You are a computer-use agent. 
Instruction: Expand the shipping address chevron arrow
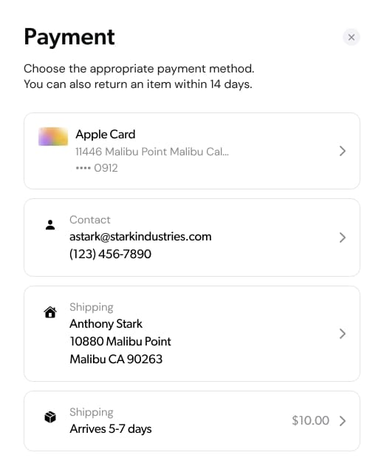[342, 334]
